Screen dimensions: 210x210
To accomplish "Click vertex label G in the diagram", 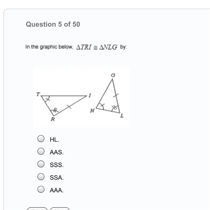I will point(113,75).
